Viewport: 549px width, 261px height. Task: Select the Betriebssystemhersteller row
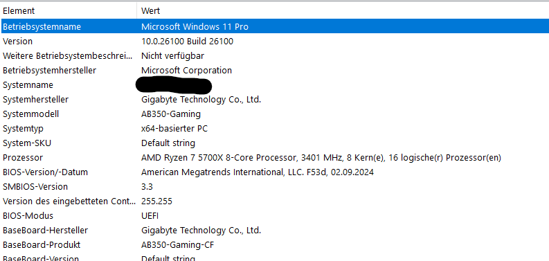pos(274,71)
